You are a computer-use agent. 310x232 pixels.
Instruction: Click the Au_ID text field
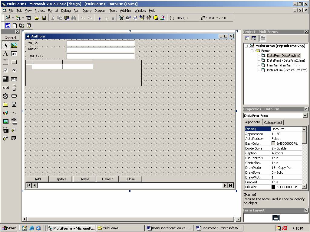pos(101,43)
